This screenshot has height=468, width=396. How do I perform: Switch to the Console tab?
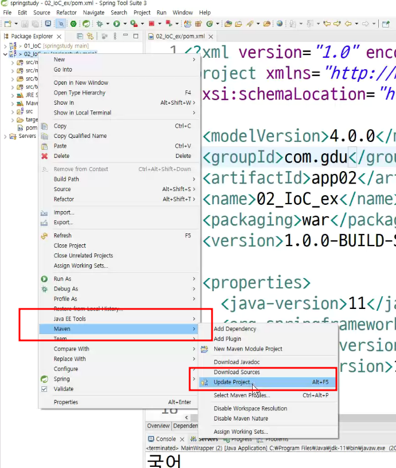click(166, 439)
